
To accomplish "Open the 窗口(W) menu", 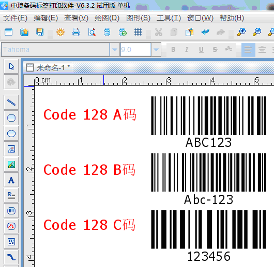I will pos(200,18).
